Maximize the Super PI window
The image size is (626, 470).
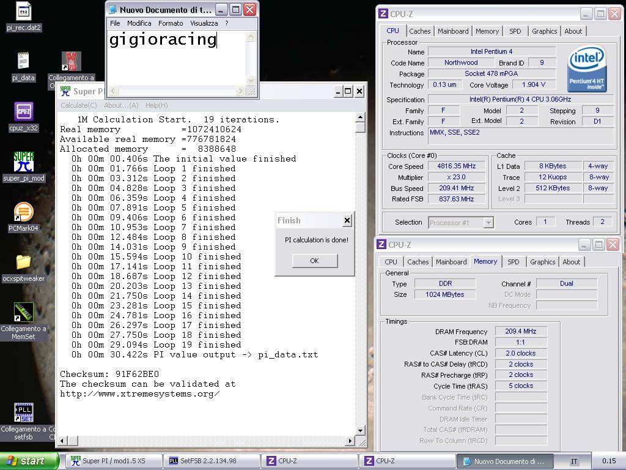(348, 91)
